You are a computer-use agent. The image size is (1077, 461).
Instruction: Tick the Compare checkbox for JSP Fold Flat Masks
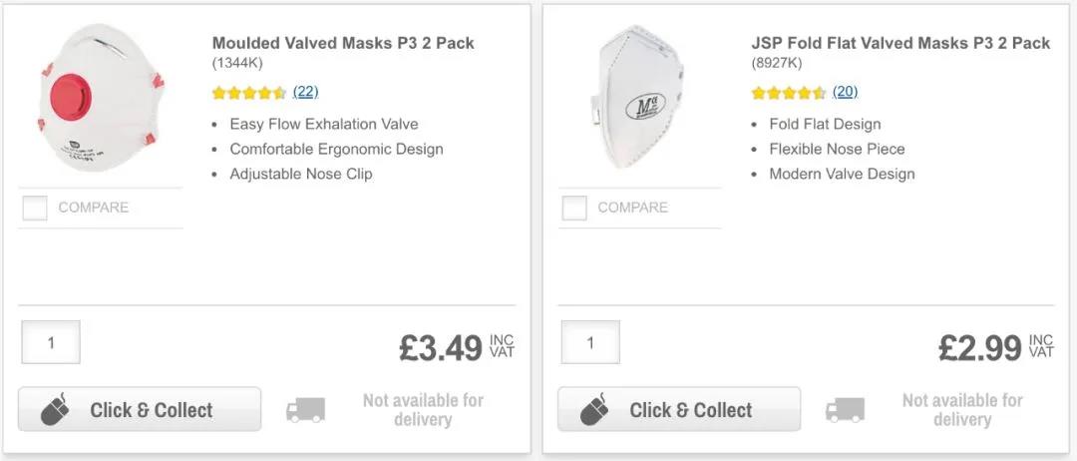tap(574, 208)
